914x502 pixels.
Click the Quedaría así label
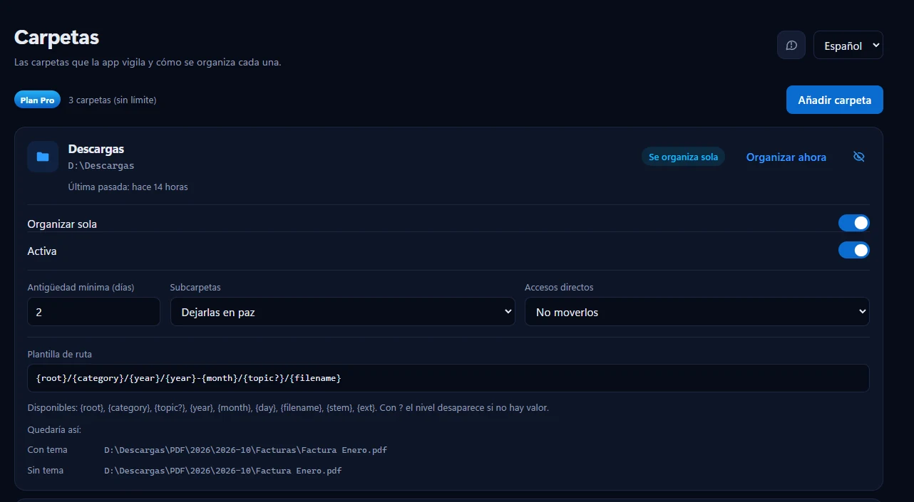click(x=54, y=429)
